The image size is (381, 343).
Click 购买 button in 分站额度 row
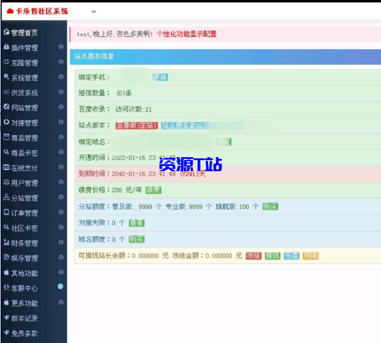coord(270,207)
